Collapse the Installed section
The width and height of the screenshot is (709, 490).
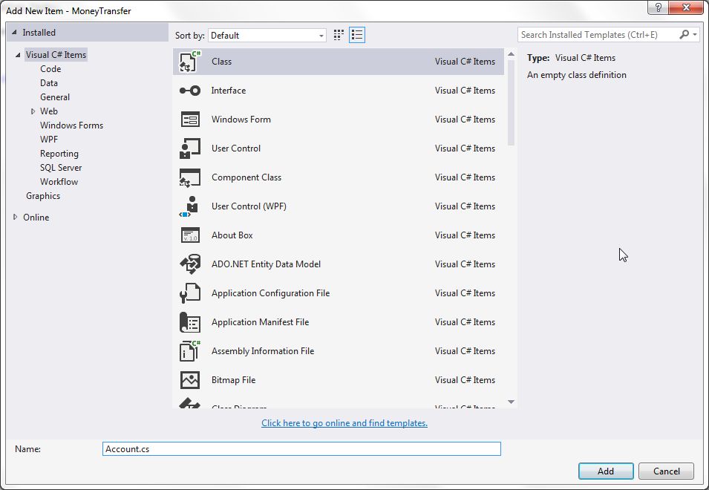pos(14,32)
